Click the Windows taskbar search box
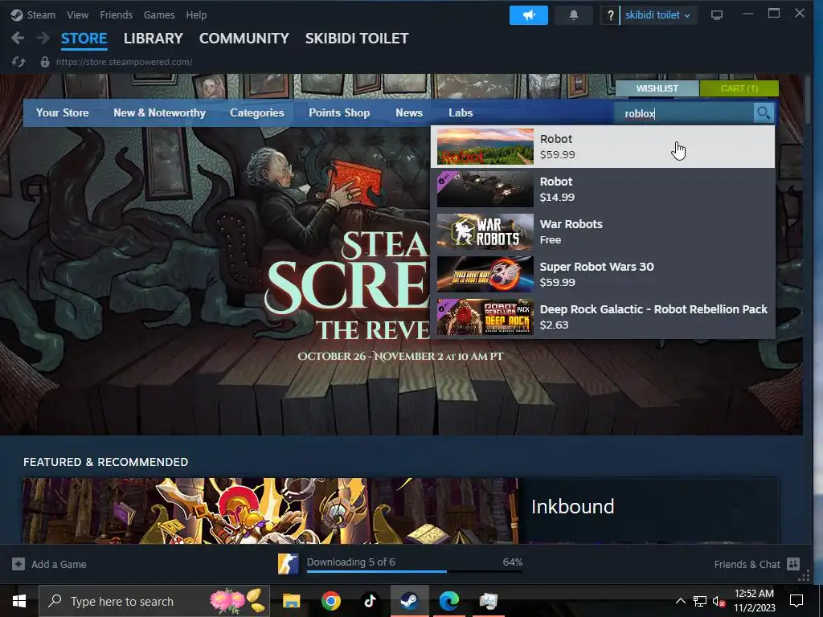 [154, 601]
